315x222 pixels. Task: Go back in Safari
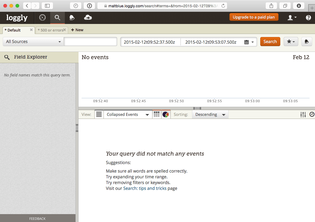tap(27, 6)
